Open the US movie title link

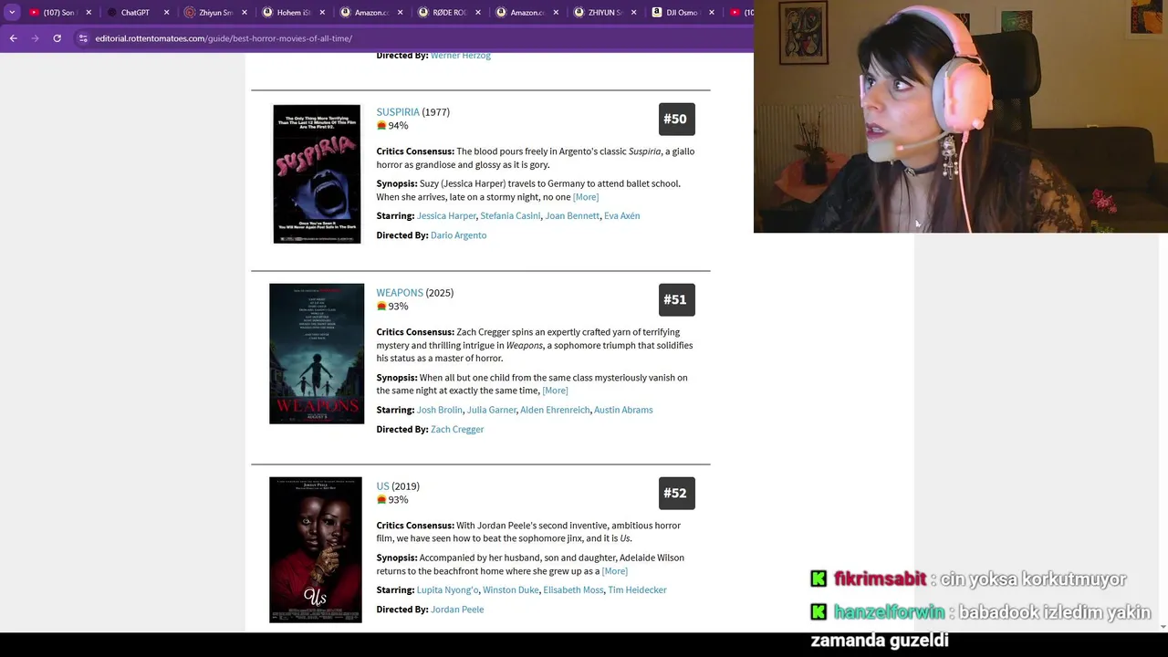pyautogui.click(x=382, y=486)
